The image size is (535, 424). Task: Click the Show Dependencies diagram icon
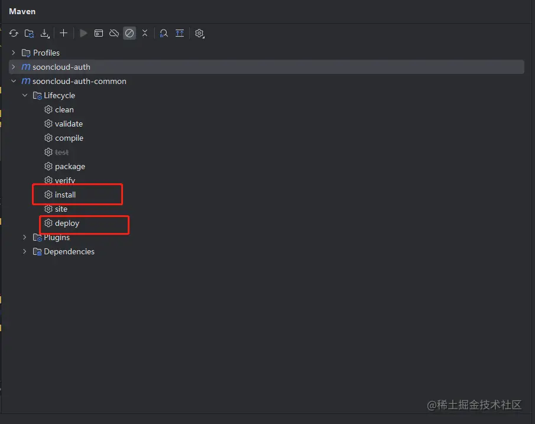(x=180, y=33)
